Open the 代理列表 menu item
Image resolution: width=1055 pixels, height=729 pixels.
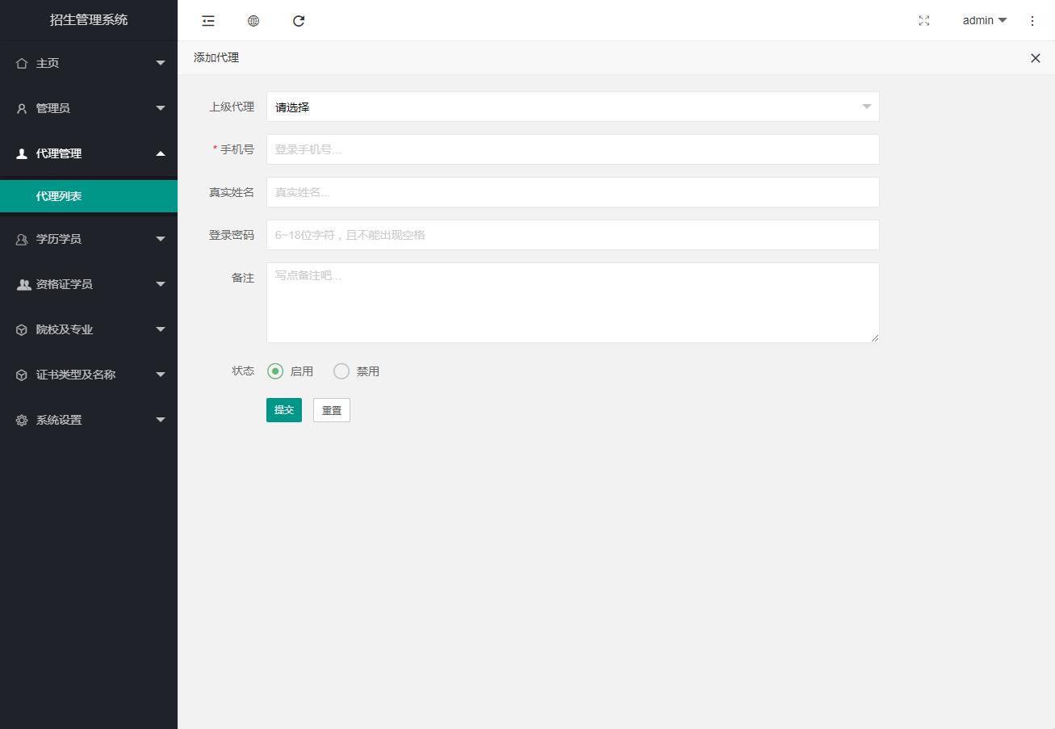(59, 196)
